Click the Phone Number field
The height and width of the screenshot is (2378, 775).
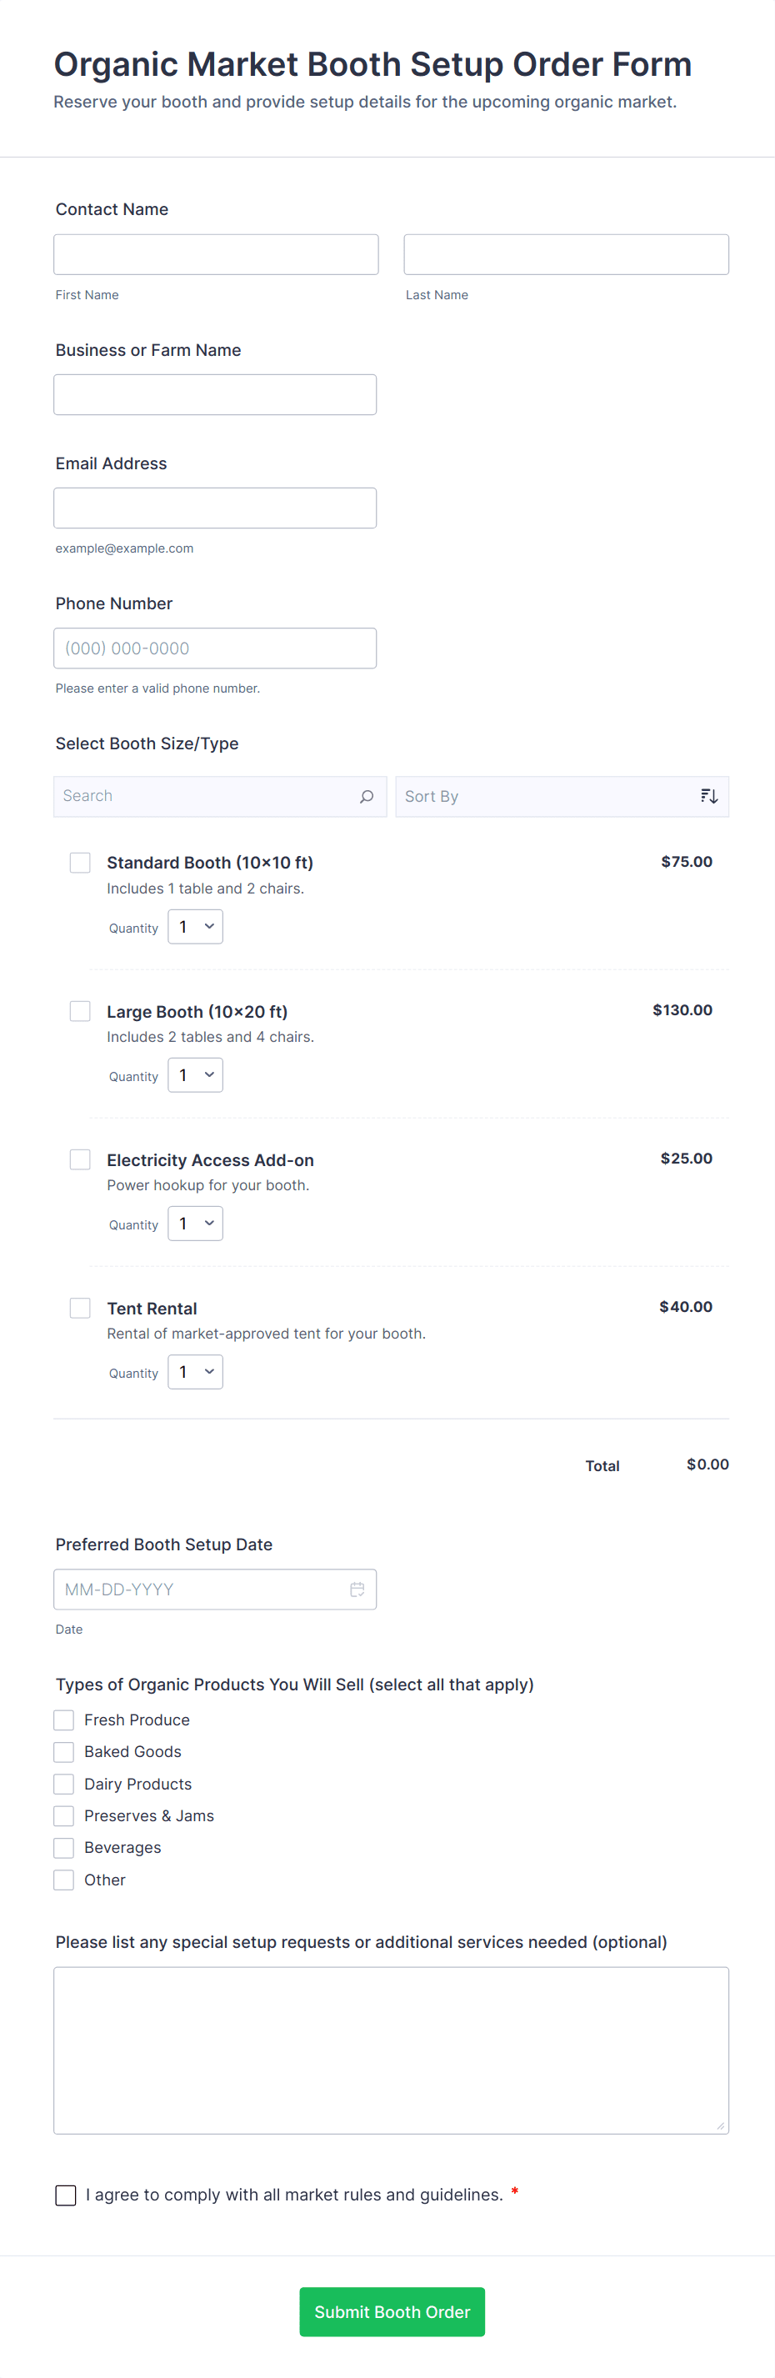point(215,648)
